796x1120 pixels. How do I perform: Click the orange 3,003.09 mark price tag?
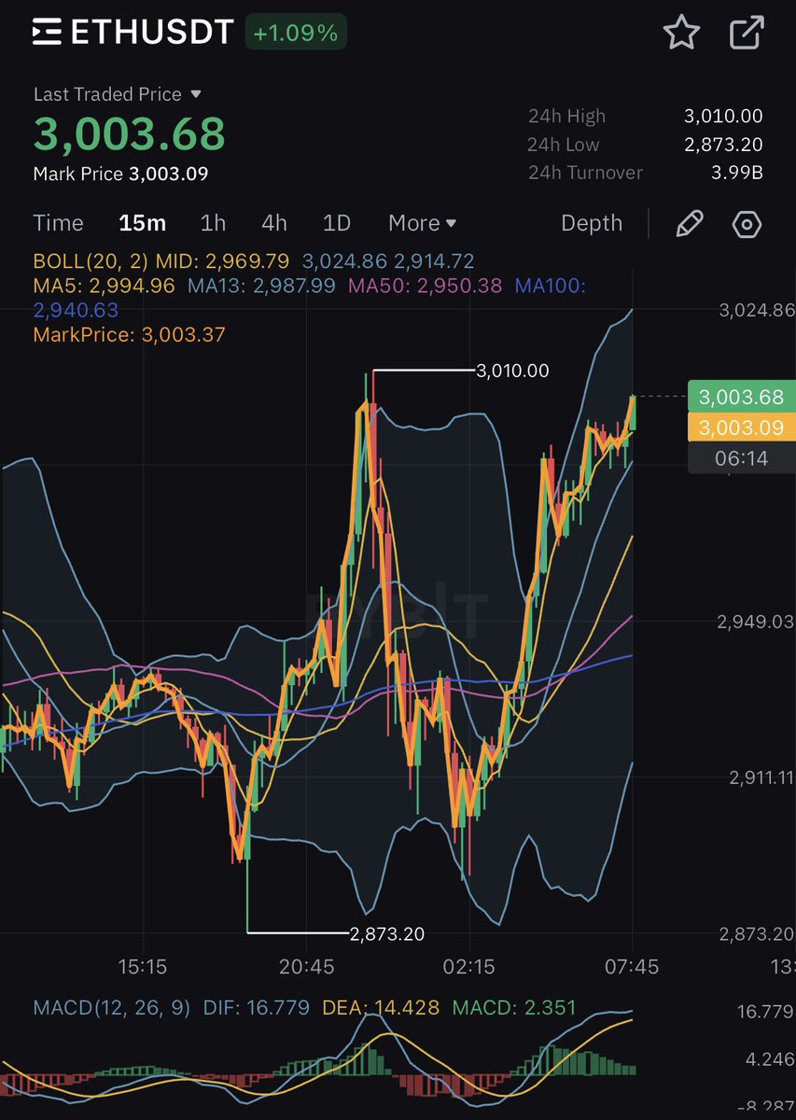(x=741, y=427)
